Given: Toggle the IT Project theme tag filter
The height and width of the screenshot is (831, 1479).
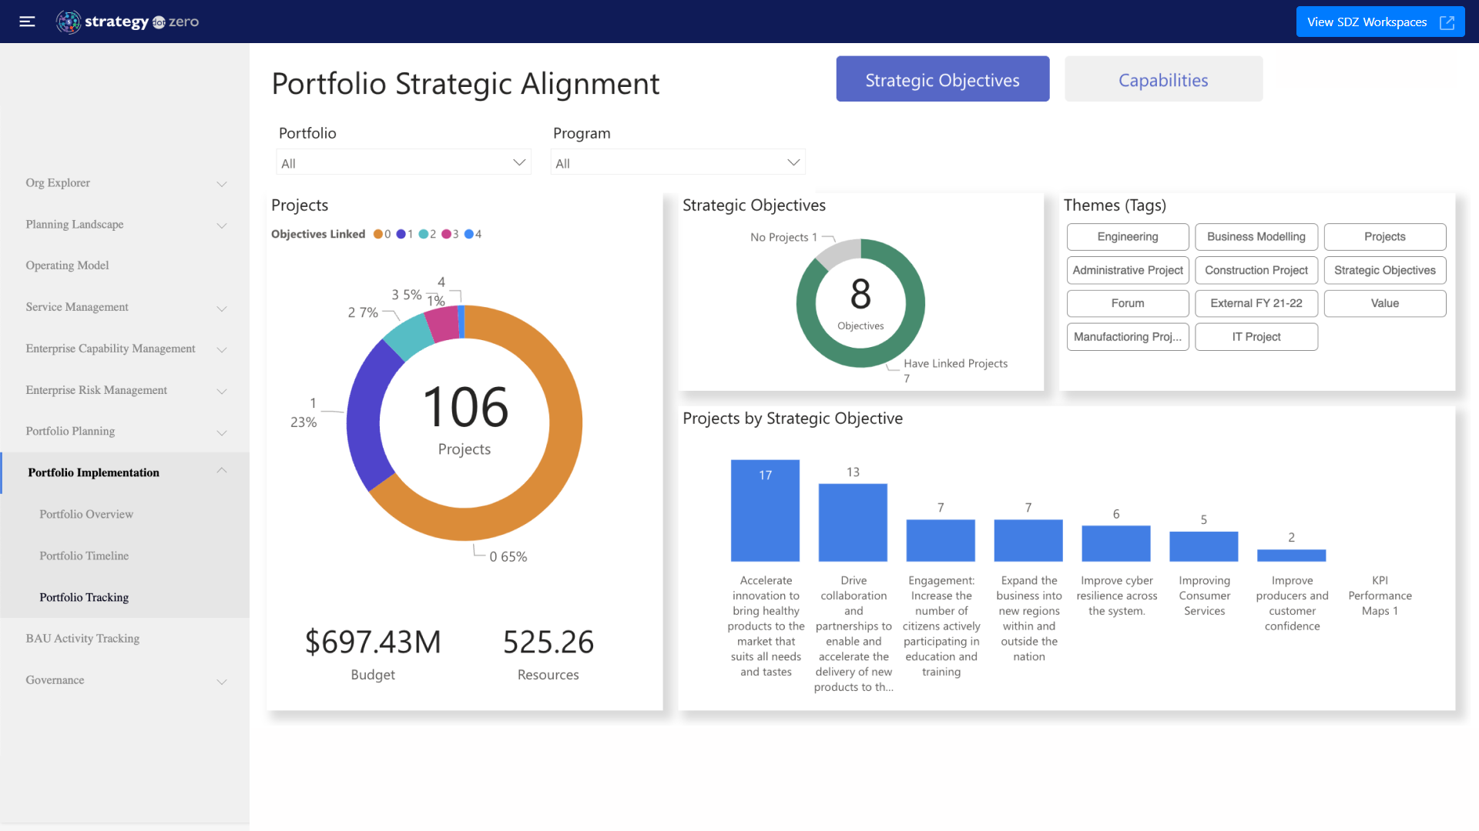Looking at the screenshot, I should click(1256, 336).
